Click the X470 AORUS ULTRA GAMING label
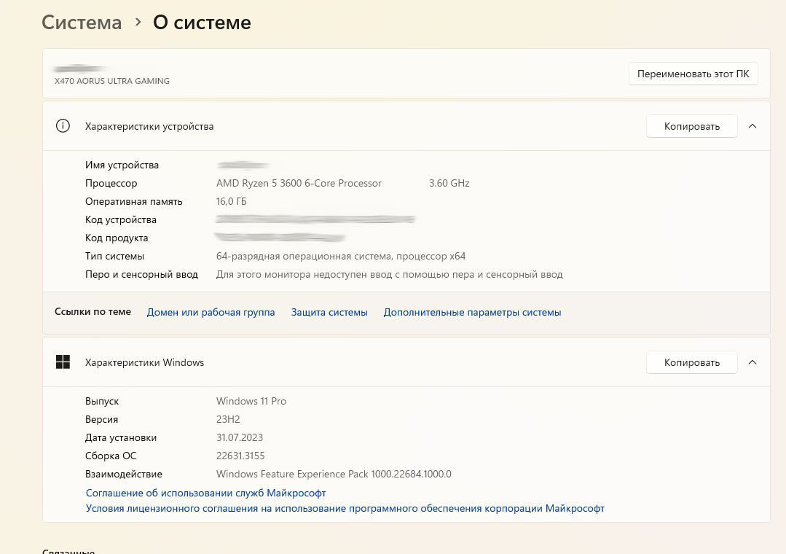 pos(112,81)
